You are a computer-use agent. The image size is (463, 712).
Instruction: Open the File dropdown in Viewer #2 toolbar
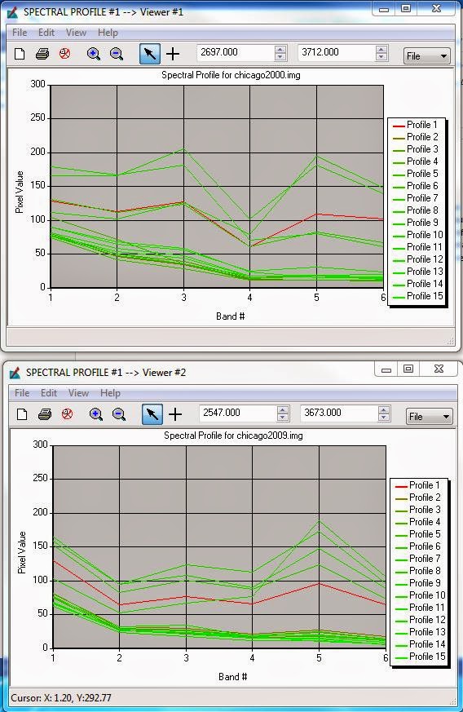(429, 417)
